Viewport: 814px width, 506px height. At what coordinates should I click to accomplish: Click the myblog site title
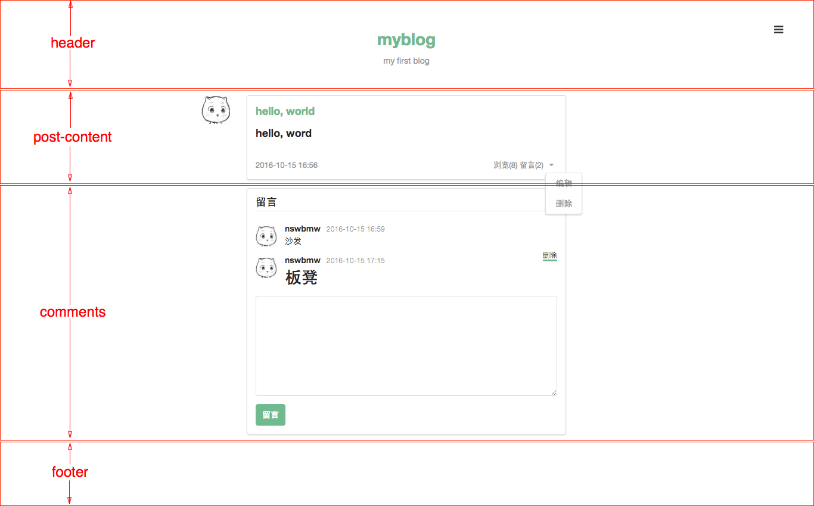[406, 40]
